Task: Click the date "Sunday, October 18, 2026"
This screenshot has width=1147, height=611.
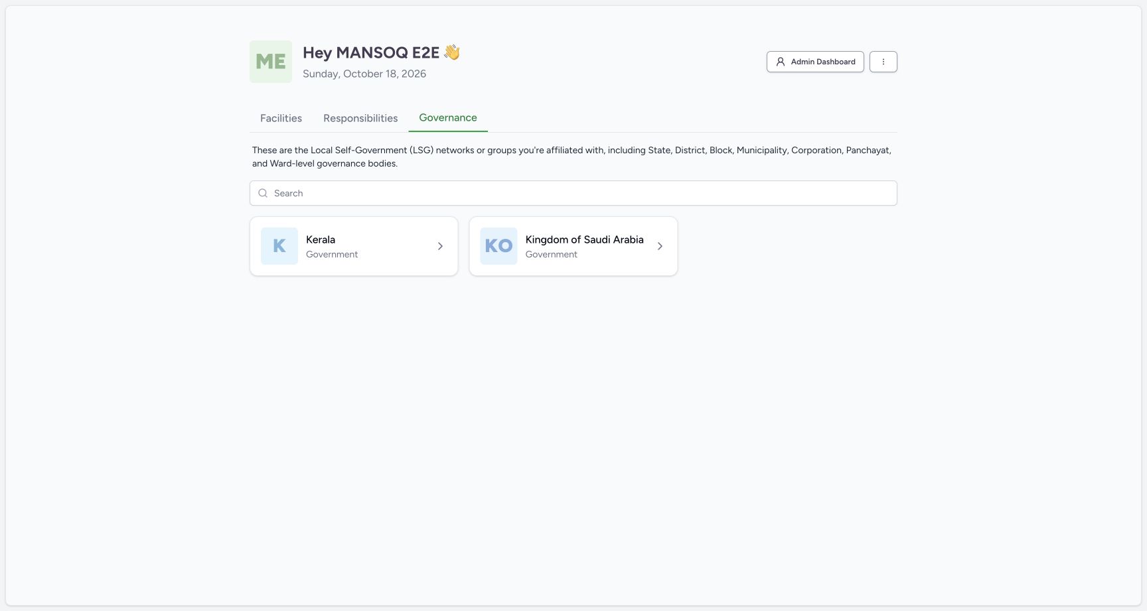Action: click(x=364, y=74)
